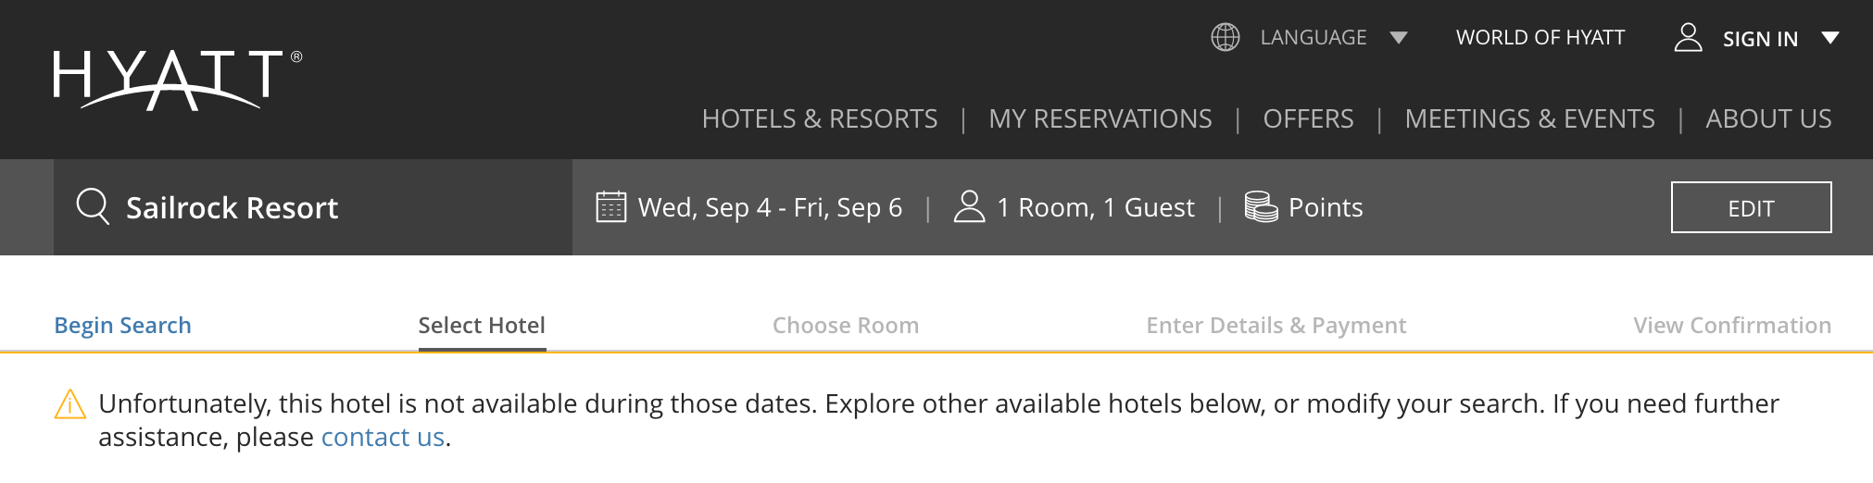Open Hotels & Resorts menu
Image resolution: width=1873 pixels, height=483 pixels.
[819, 118]
